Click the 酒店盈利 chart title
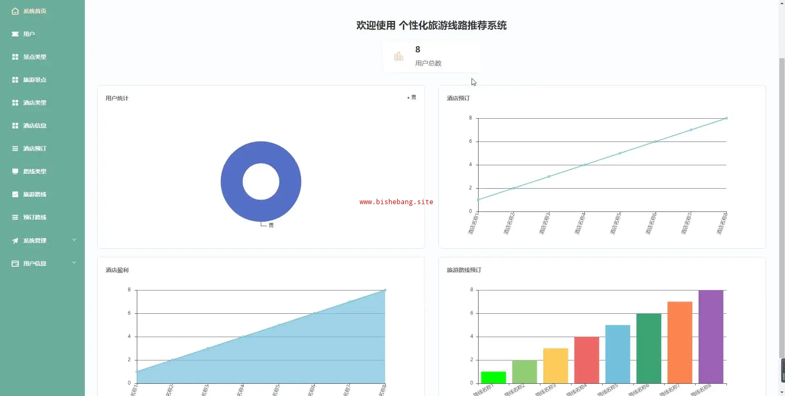This screenshot has width=785, height=396. (117, 270)
